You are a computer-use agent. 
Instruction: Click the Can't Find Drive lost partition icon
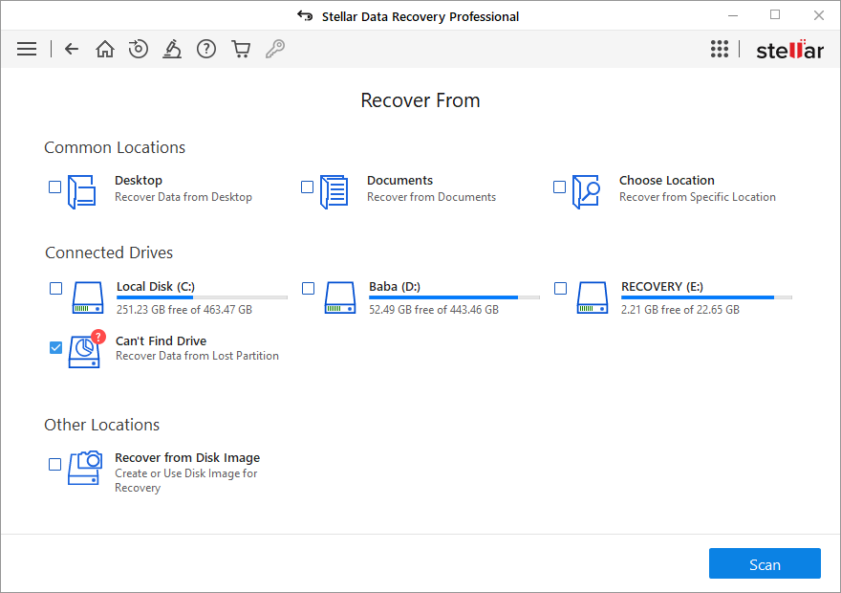(x=84, y=351)
